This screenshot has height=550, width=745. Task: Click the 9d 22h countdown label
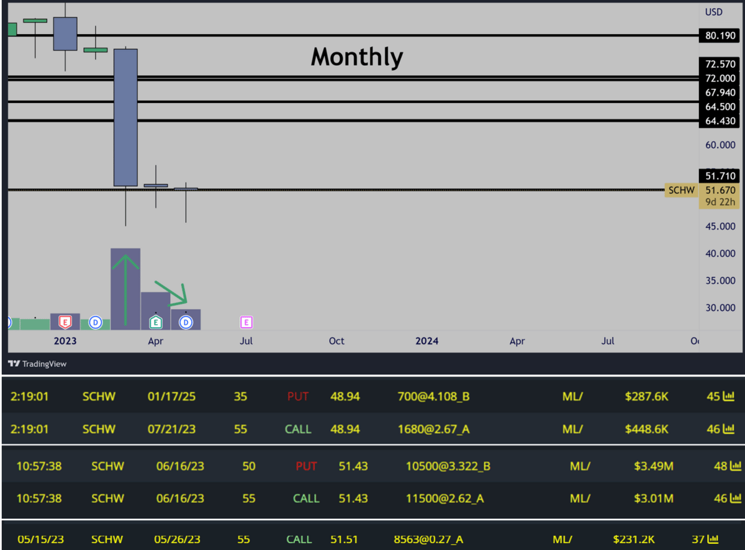pos(720,202)
